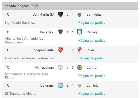The height and width of the screenshot is (98, 140).
Task: Click the Rosario Central round crest
Action: point(79,67)
